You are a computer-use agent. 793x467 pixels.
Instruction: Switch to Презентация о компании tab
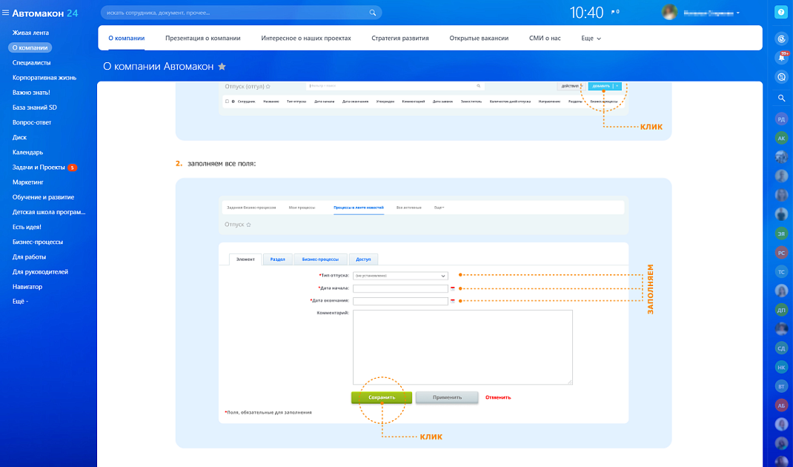pyautogui.click(x=202, y=38)
